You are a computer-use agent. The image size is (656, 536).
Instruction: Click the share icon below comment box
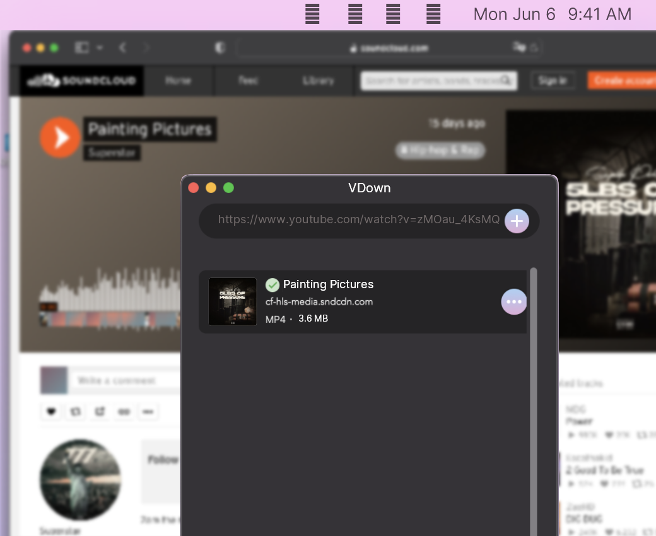(x=100, y=412)
